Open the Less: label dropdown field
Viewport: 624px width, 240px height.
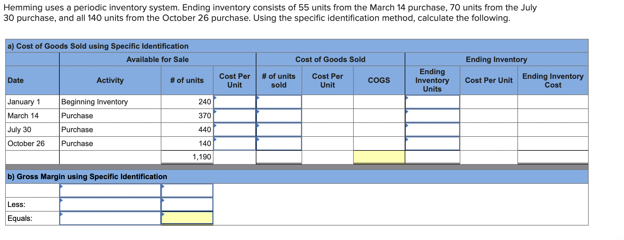(110, 204)
